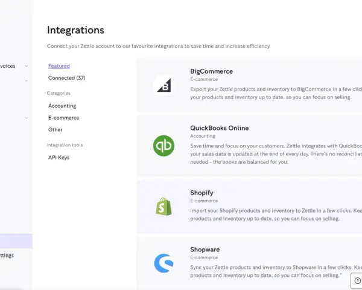Open the QuickBooks Online integration title
362x290 pixels.
[220, 128]
